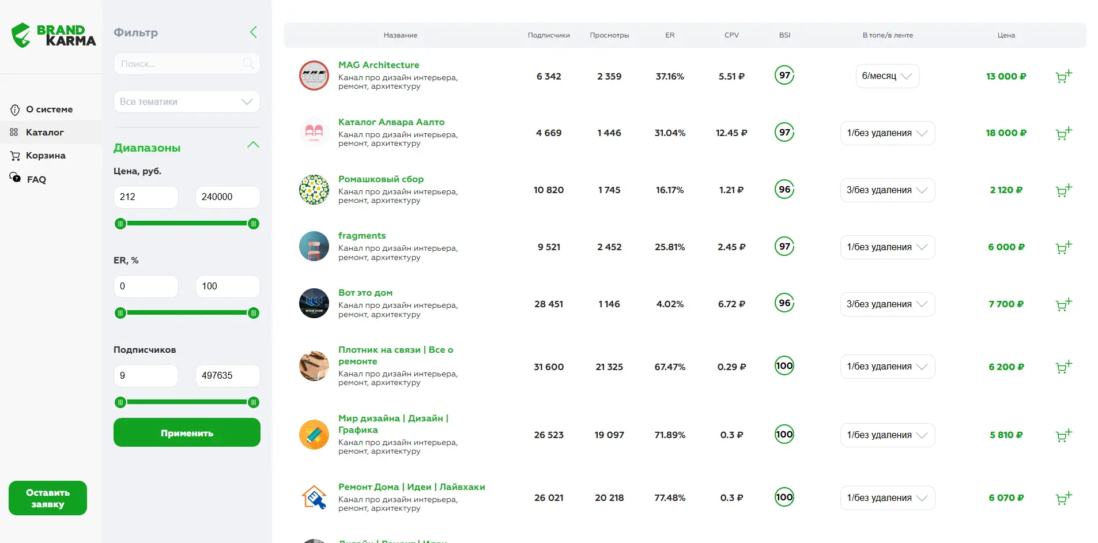Click cart icon for 6 200 ₽ channel
The image size is (1098, 543).
point(1063,367)
